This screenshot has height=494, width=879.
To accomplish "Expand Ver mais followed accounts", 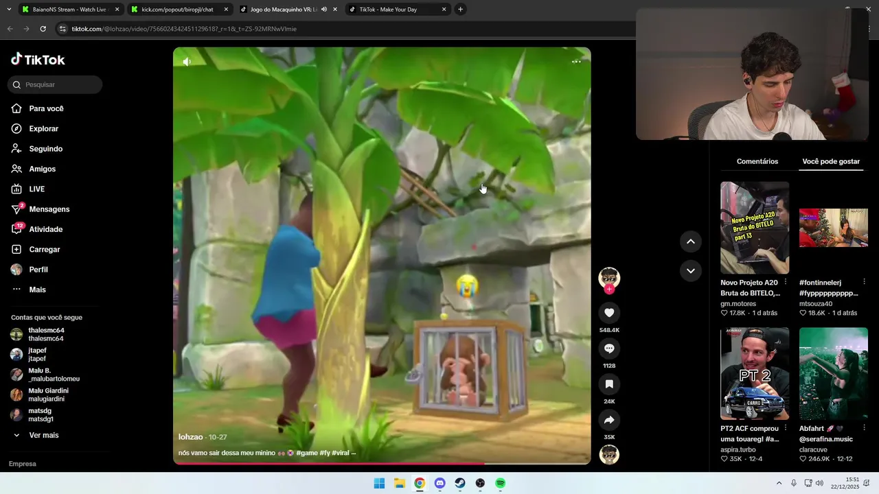I will click(36, 435).
